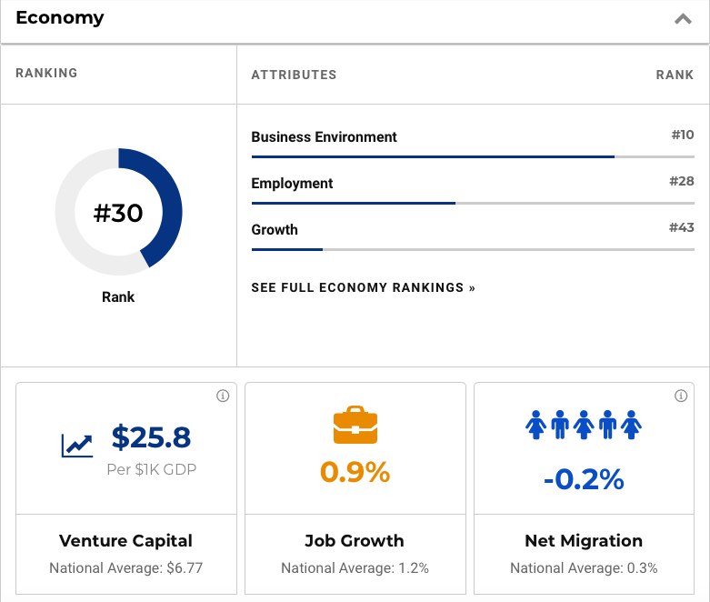Click the Venture Capital info icon
The height and width of the screenshot is (602, 710).
(223, 396)
